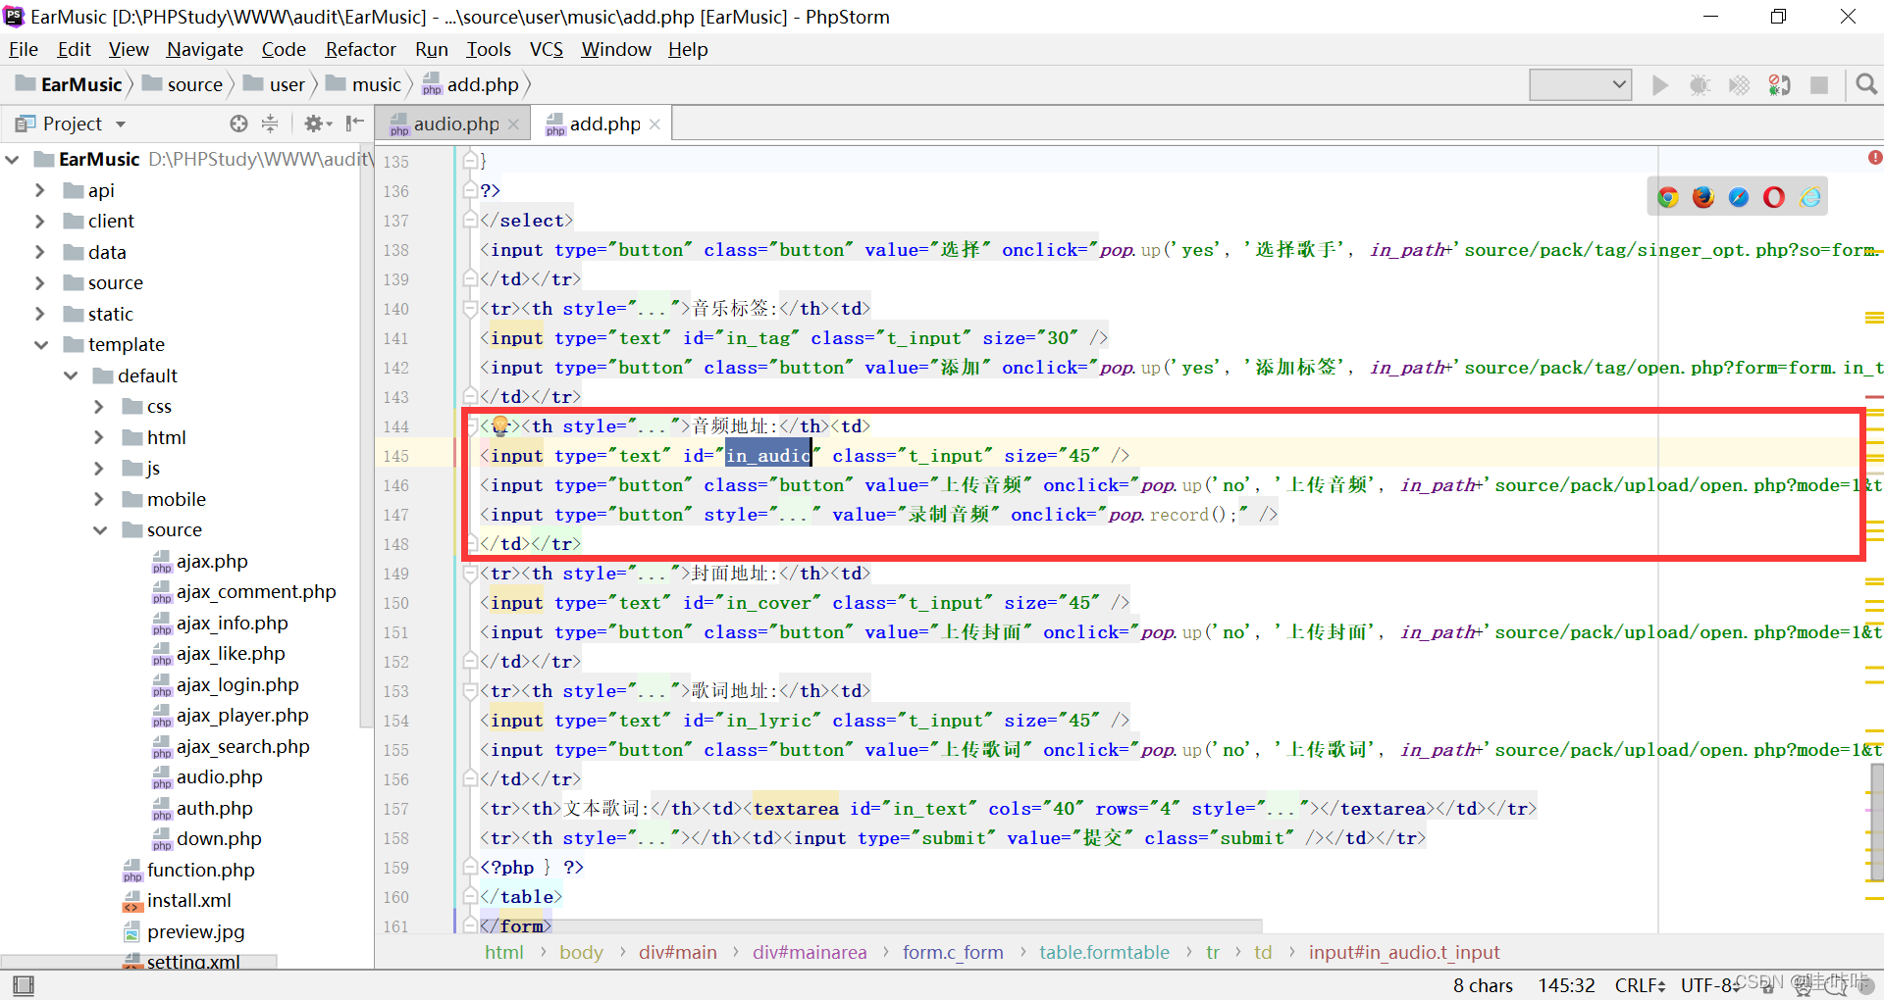This screenshot has width=1884, height=1000.
Task: Click the red error indicator icon
Action: (1875, 157)
